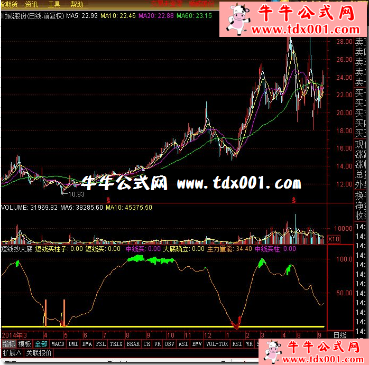
Task: Click the 短线买: 0.00 label
Action: pos(103,249)
